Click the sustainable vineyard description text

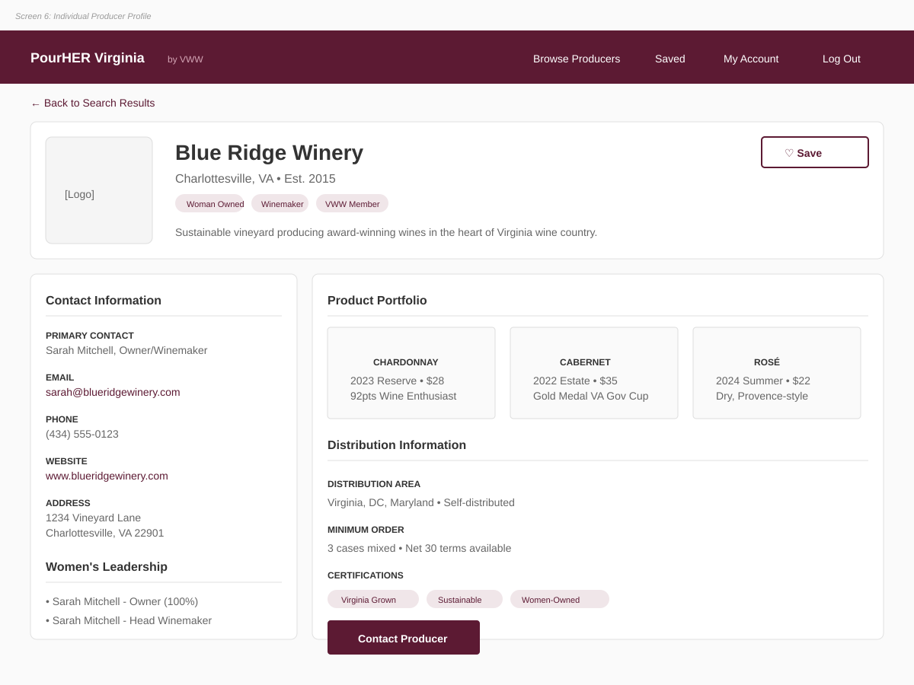tap(386, 232)
